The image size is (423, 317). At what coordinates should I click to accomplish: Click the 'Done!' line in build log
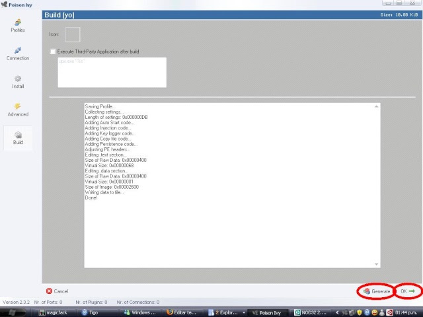[91, 197]
